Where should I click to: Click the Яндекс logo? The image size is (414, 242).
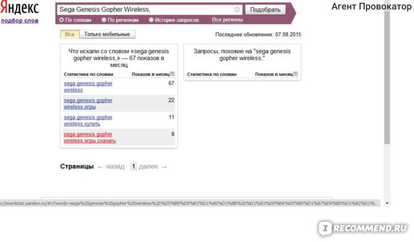click(19, 8)
